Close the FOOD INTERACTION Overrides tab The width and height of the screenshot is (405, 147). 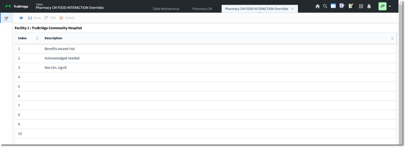click(293, 9)
